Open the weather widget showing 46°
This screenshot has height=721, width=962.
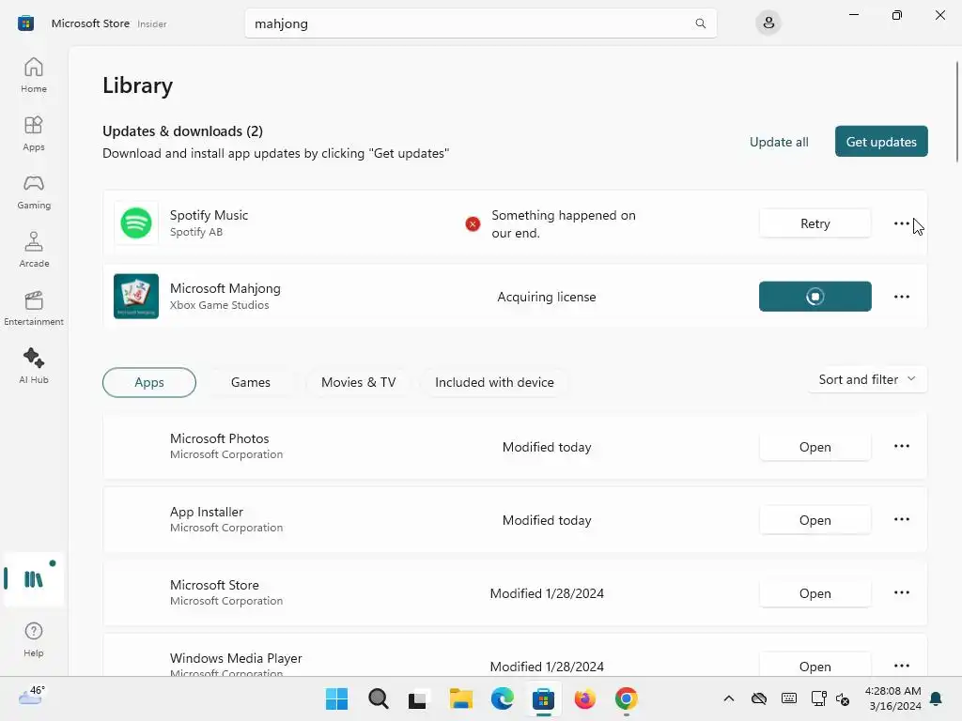[x=31, y=696]
